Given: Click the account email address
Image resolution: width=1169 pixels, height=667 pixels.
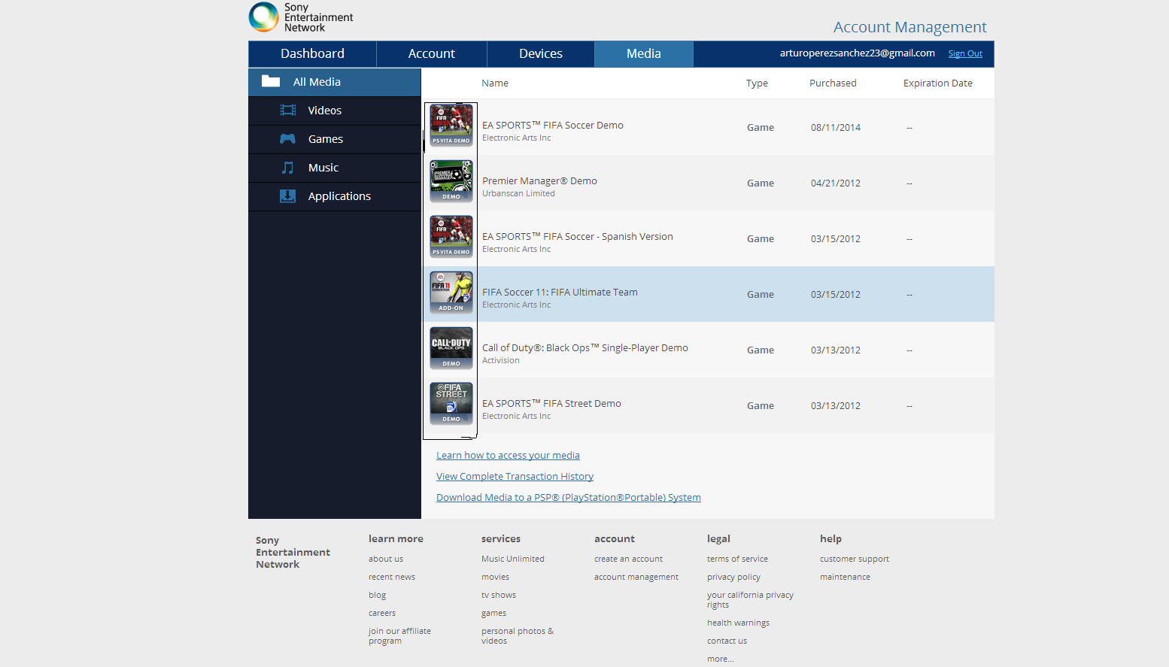Looking at the screenshot, I should pyautogui.click(x=858, y=53).
